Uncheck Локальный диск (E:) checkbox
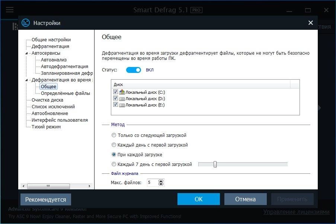336x224 pixels. (x=115, y=105)
